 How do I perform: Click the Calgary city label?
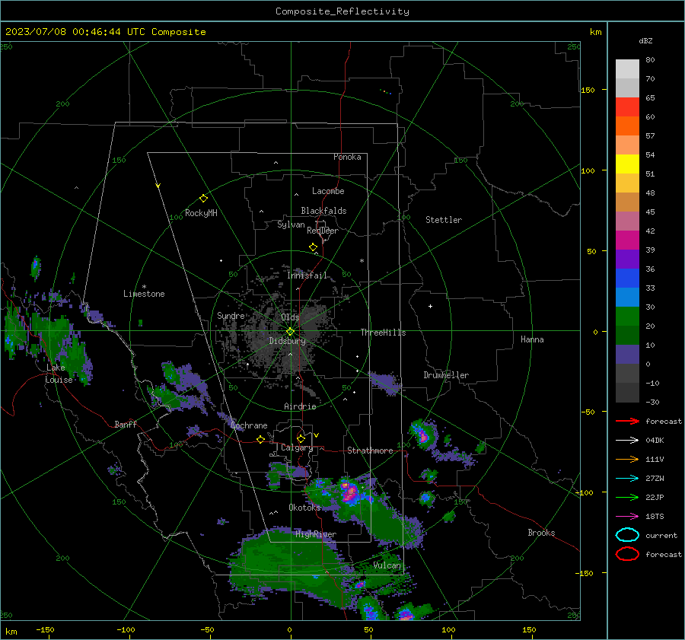pos(297,447)
